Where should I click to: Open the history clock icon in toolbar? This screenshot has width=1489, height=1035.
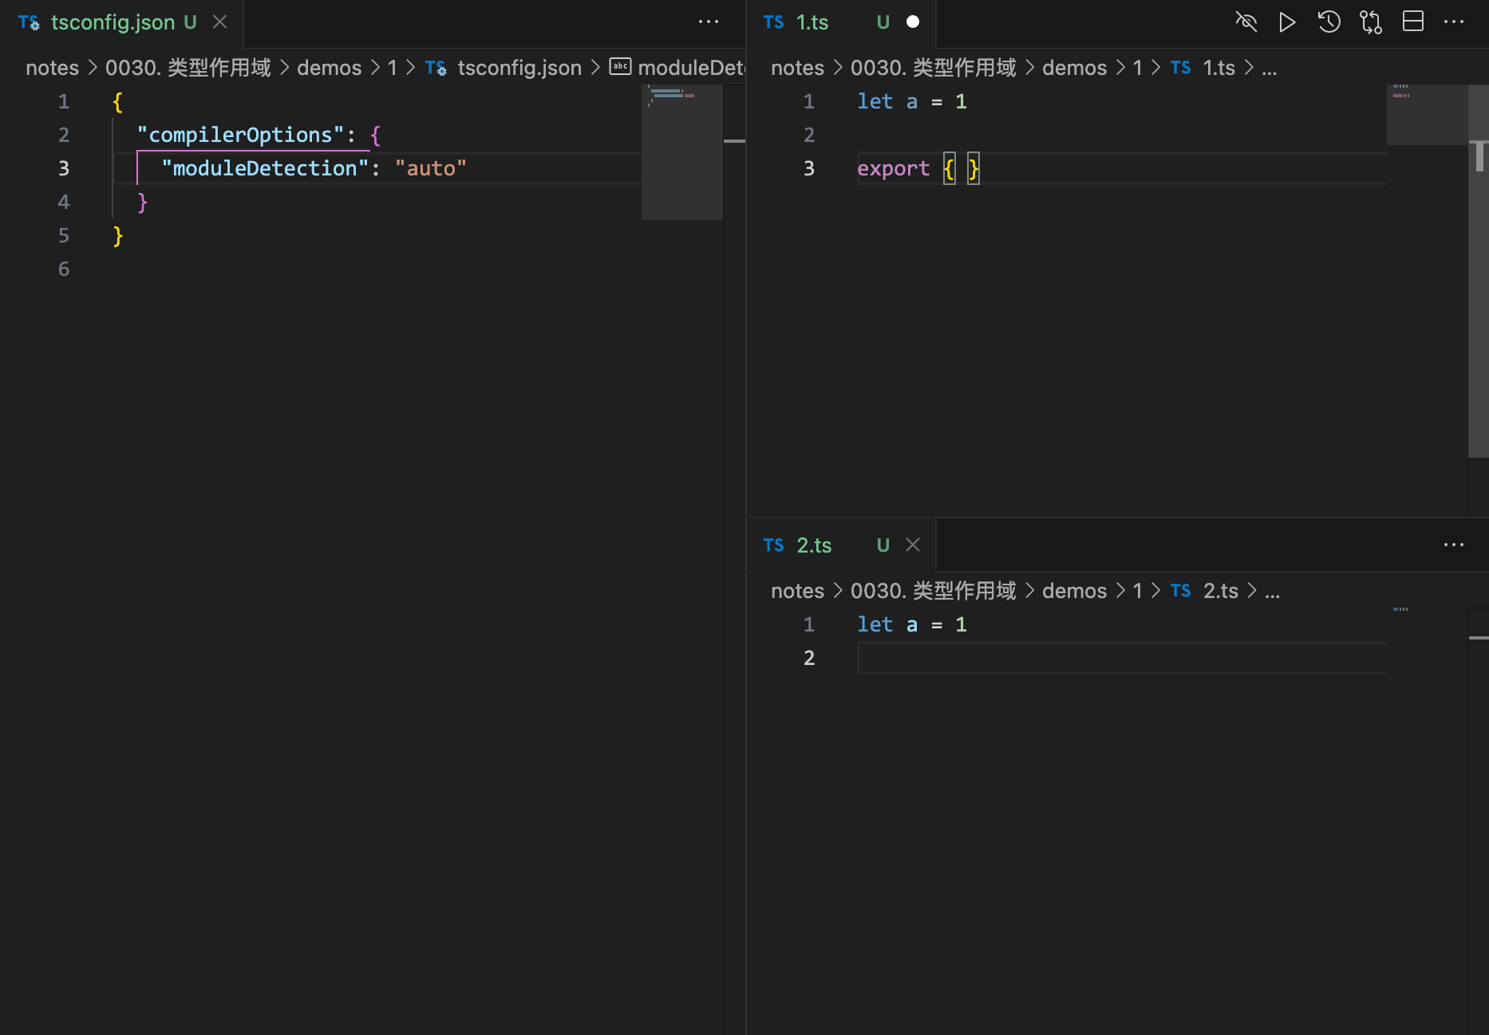coord(1329,22)
